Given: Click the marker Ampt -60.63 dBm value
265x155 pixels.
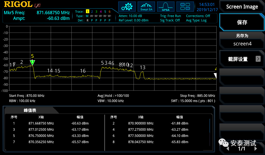Looking at the screenshot, I should coord(58,18).
